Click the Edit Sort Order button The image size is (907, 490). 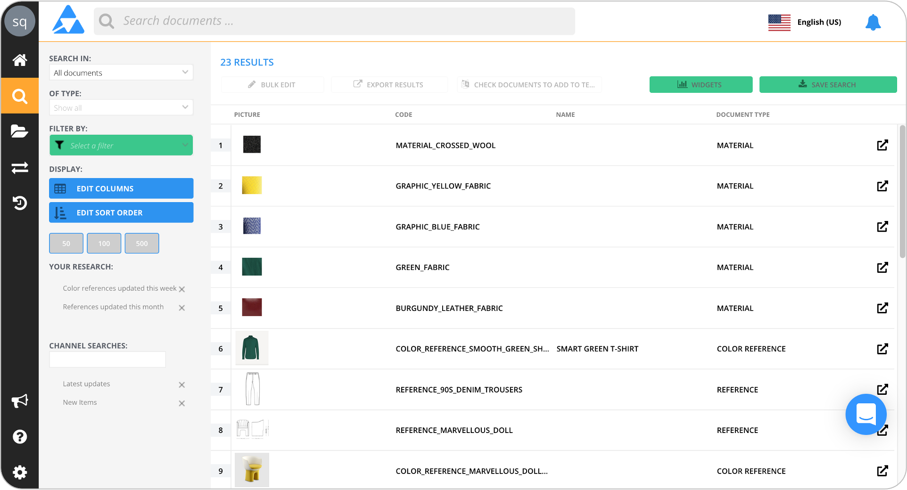121,212
